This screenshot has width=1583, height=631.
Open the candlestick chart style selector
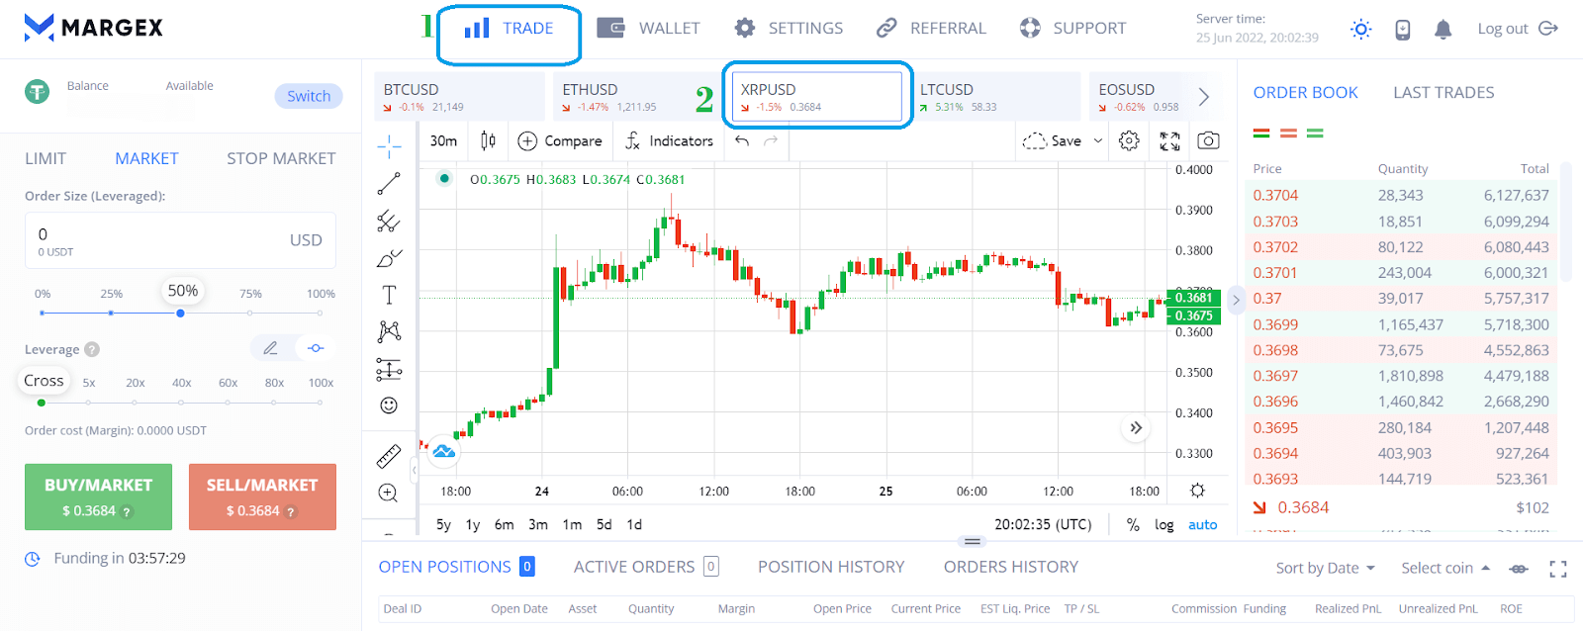(488, 140)
